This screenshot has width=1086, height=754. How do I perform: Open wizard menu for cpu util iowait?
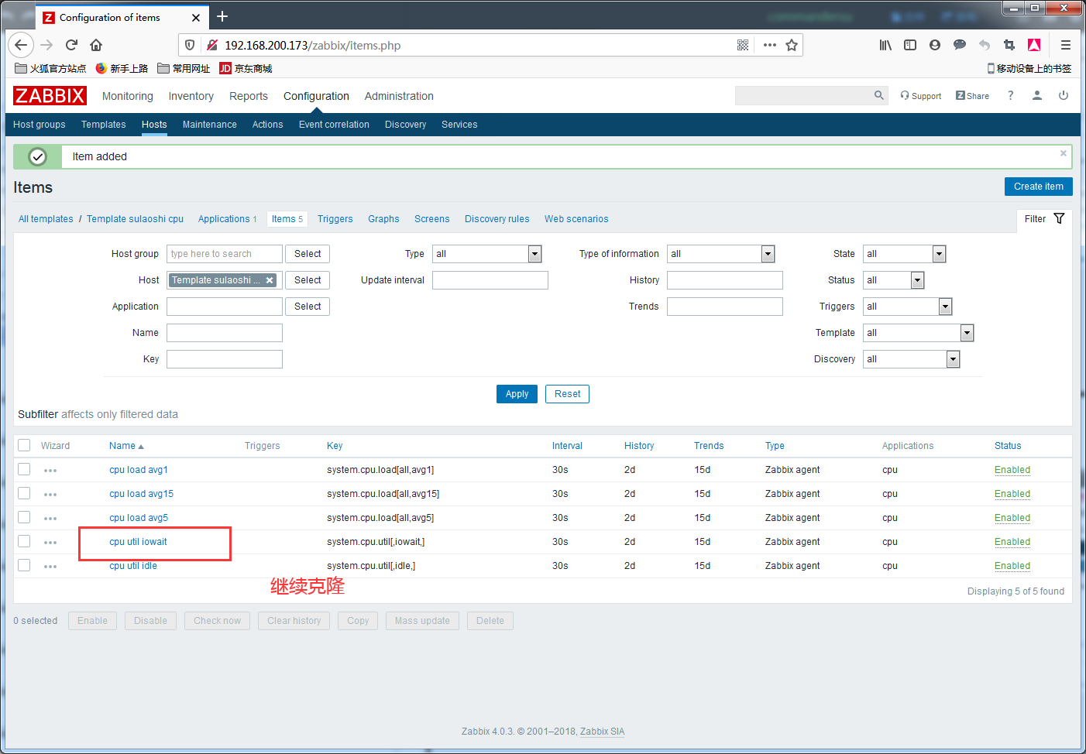click(50, 543)
